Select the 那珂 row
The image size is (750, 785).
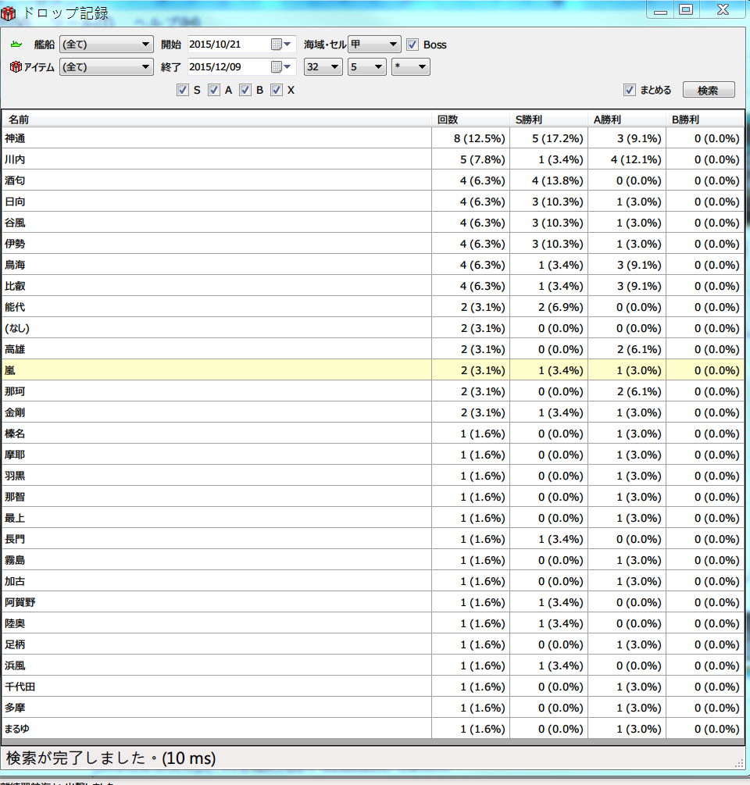(x=373, y=391)
